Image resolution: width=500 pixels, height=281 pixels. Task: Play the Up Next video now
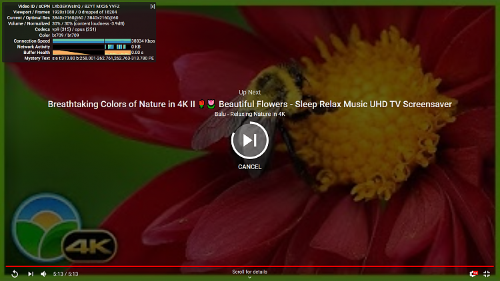point(250,140)
